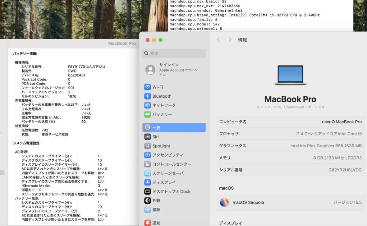367x226 pixels.
Task: Select the 壁紙 settings icon
Action: click(x=147, y=209)
